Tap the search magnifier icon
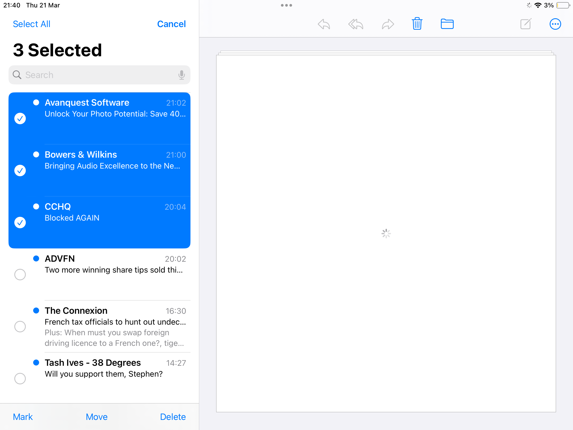Viewport: 573px width, 430px height. tap(17, 75)
